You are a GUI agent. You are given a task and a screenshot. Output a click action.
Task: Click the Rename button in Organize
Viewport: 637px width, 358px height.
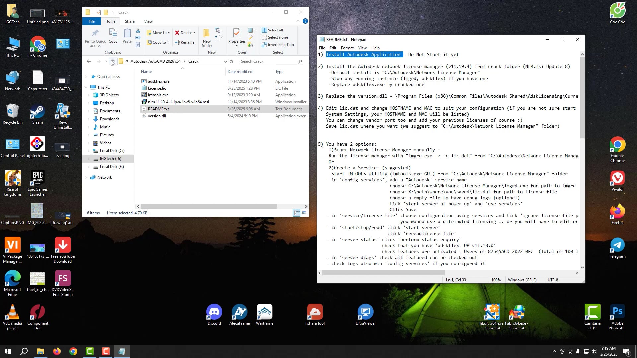[x=185, y=42]
